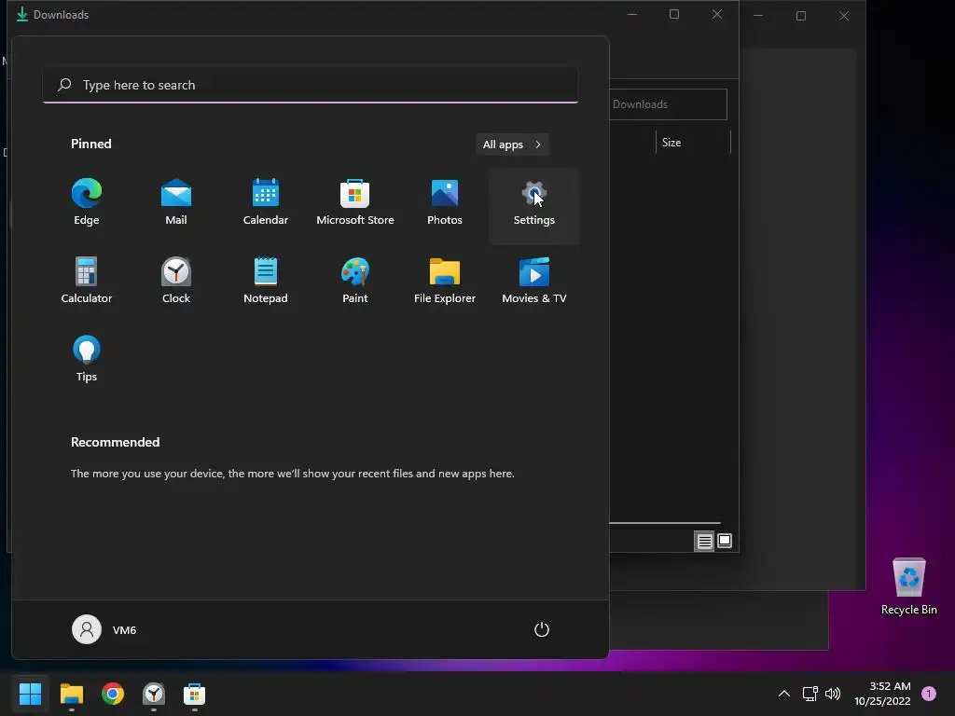
Task: Open the Calendar app
Action: click(266, 203)
